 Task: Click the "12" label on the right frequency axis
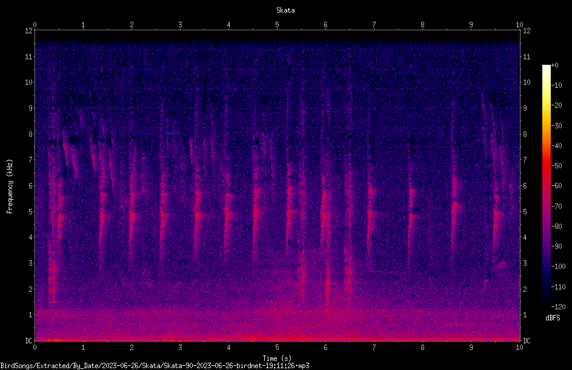coord(527,30)
